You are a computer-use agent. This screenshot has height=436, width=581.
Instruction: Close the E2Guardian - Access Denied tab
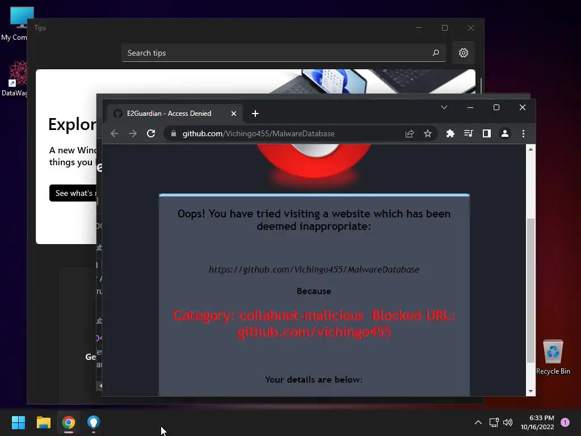[234, 114]
